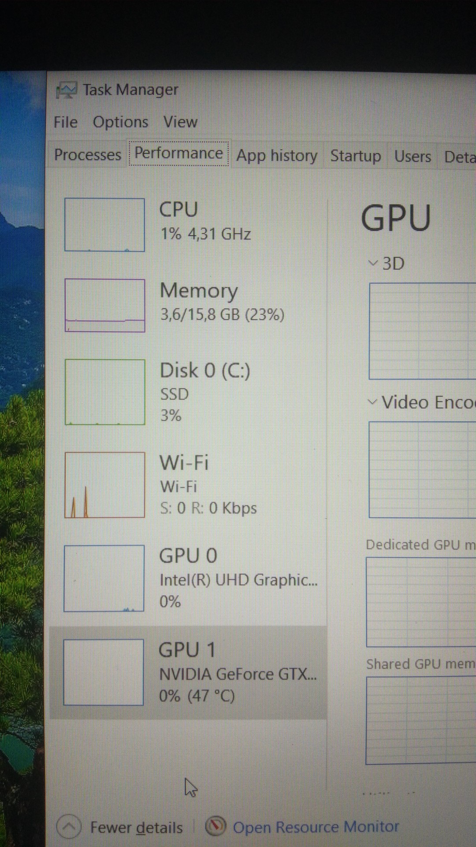Open the File menu
The image size is (476, 847).
click(x=66, y=122)
